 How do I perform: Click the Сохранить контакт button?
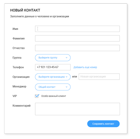pos(103,124)
